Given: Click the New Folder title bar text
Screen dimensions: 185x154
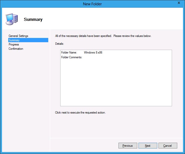Looking at the screenshot, I should point(92,4).
